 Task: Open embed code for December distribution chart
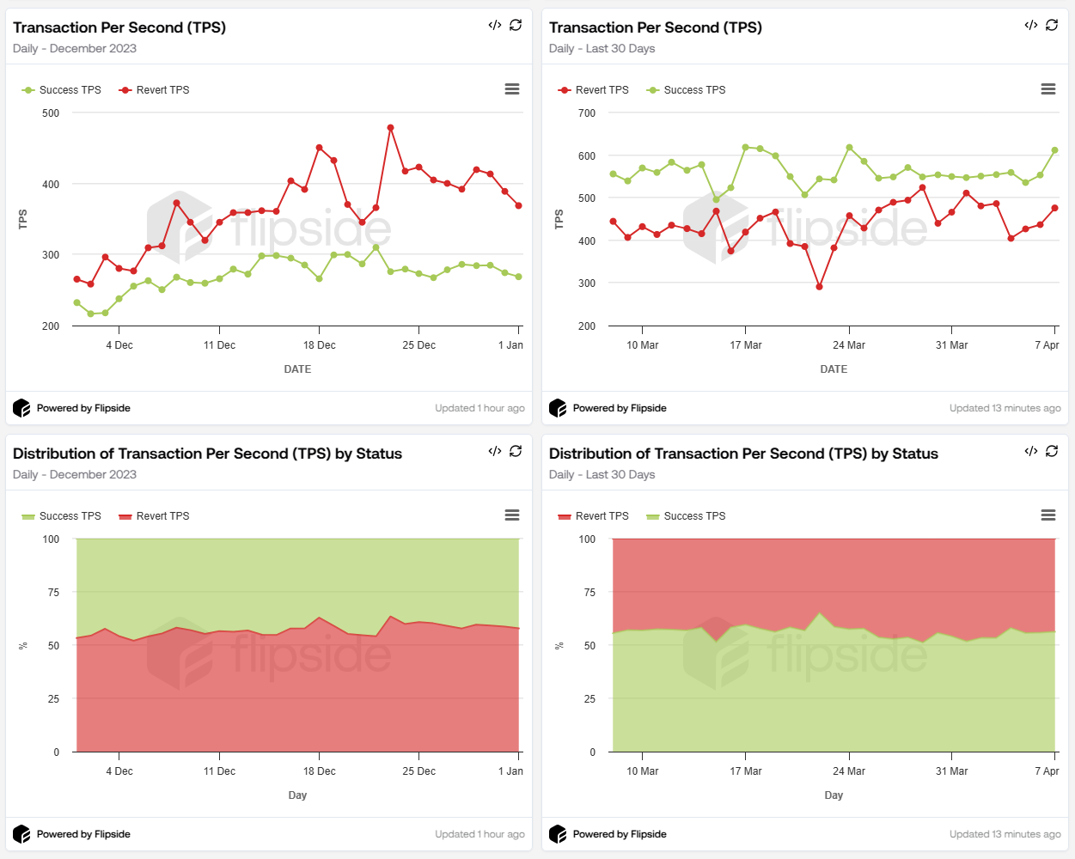[x=494, y=451]
